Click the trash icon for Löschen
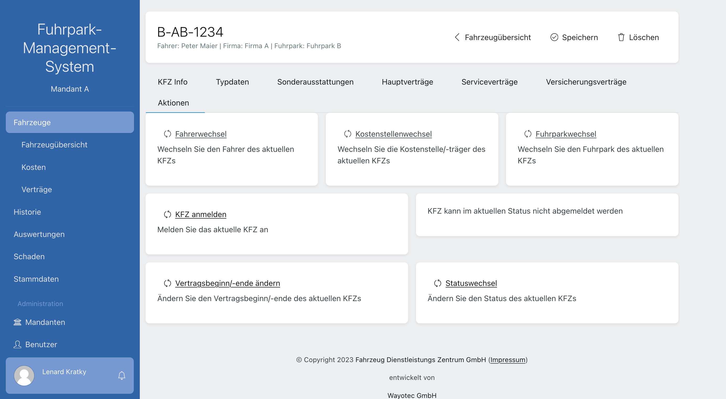The image size is (726, 399). [x=621, y=37]
